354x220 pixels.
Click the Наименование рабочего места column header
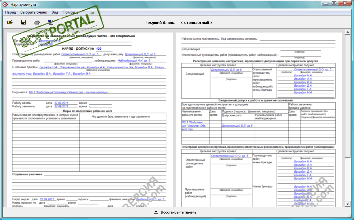pos(192,113)
